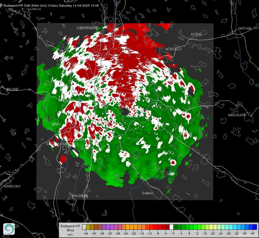Click the MONOR city label
Screen dimensions: 259x238
tap(186, 134)
